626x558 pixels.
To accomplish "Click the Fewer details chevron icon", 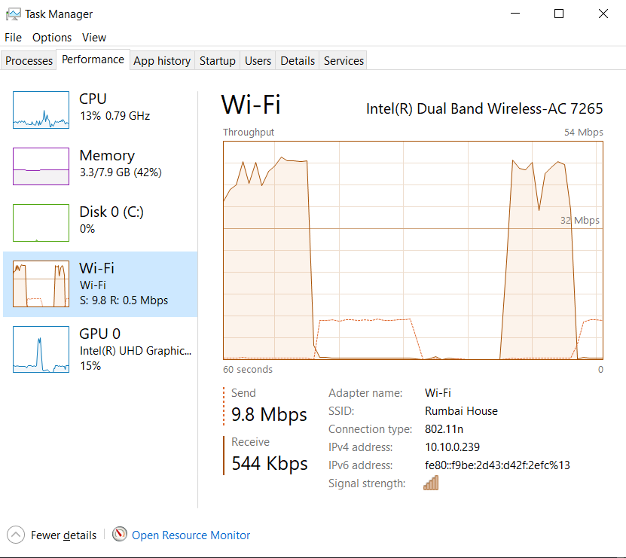I will 16,535.
